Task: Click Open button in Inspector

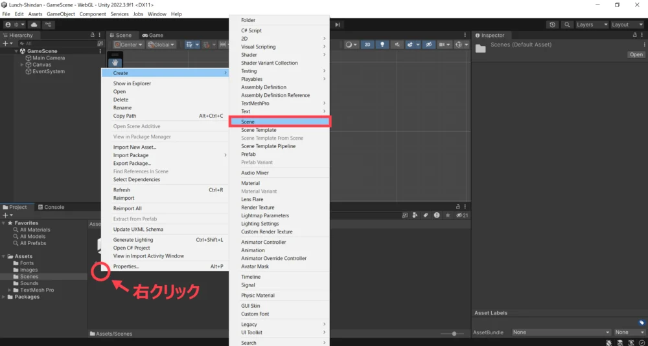Action: point(636,54)
